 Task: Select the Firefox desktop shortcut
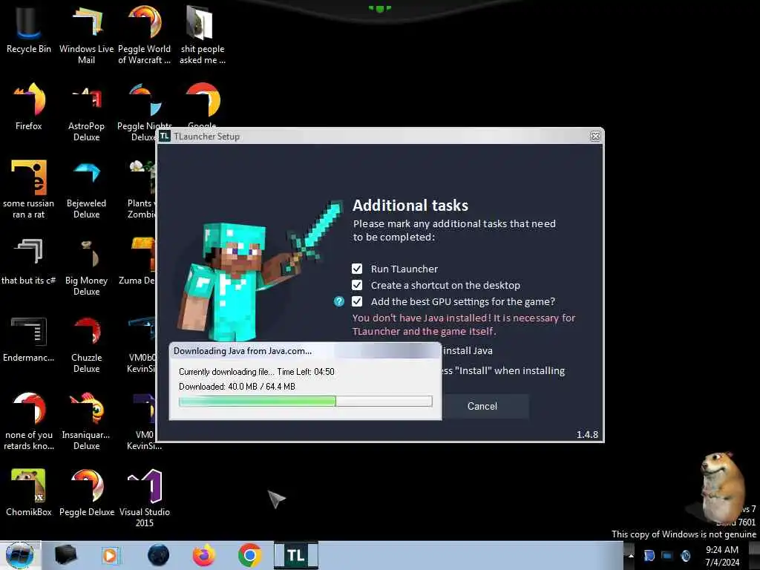coord(29,107)
